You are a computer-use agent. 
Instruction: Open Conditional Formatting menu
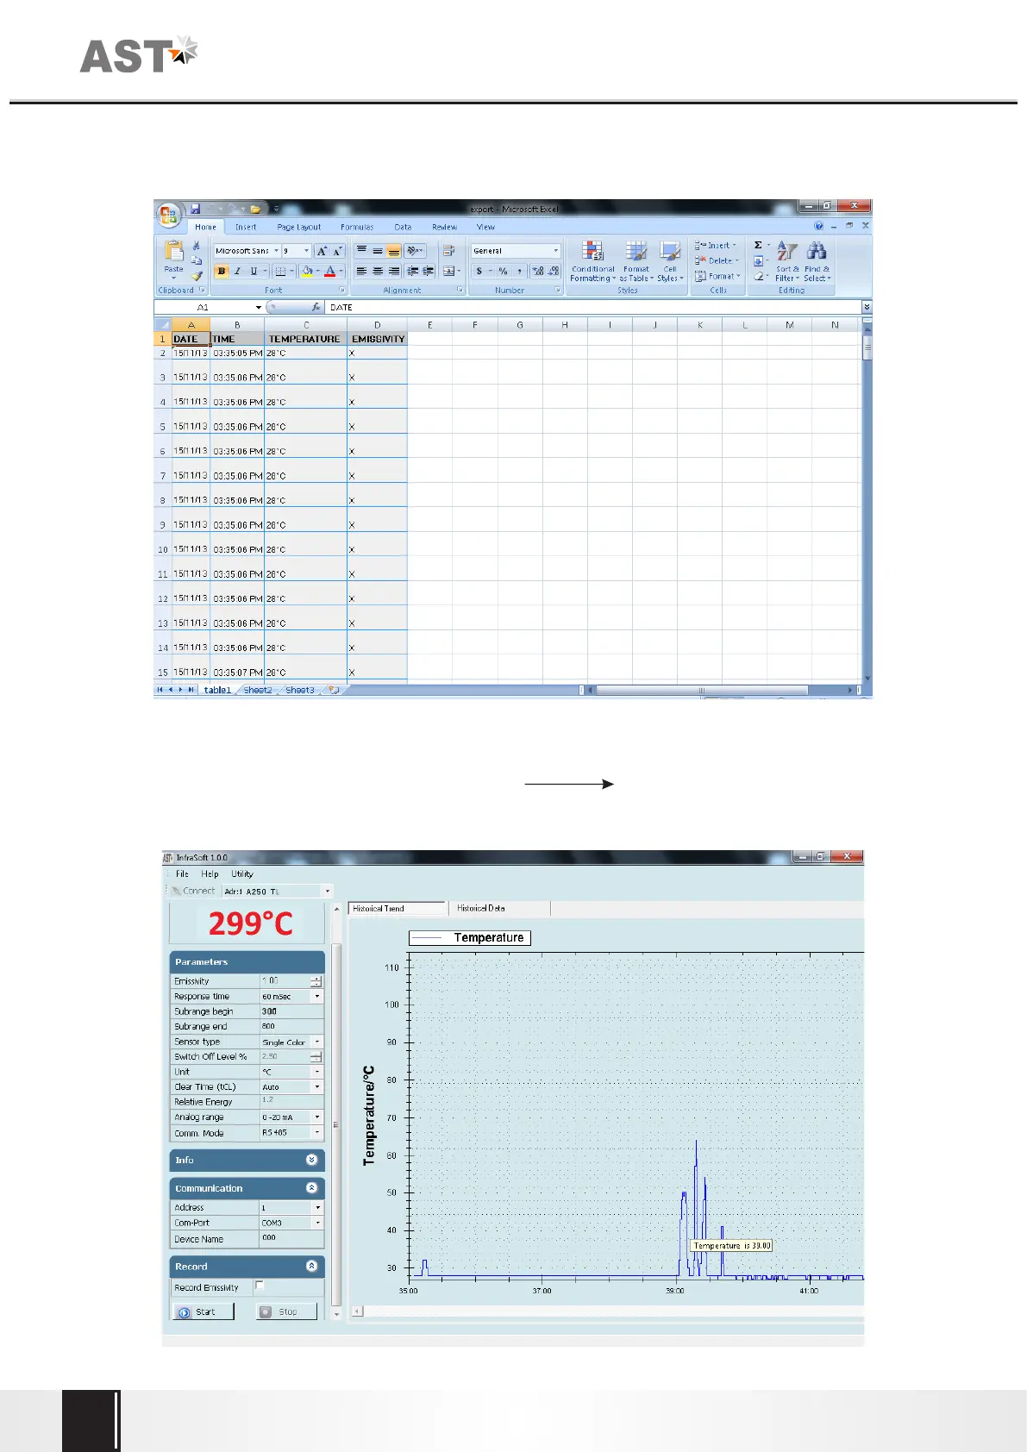593,261
